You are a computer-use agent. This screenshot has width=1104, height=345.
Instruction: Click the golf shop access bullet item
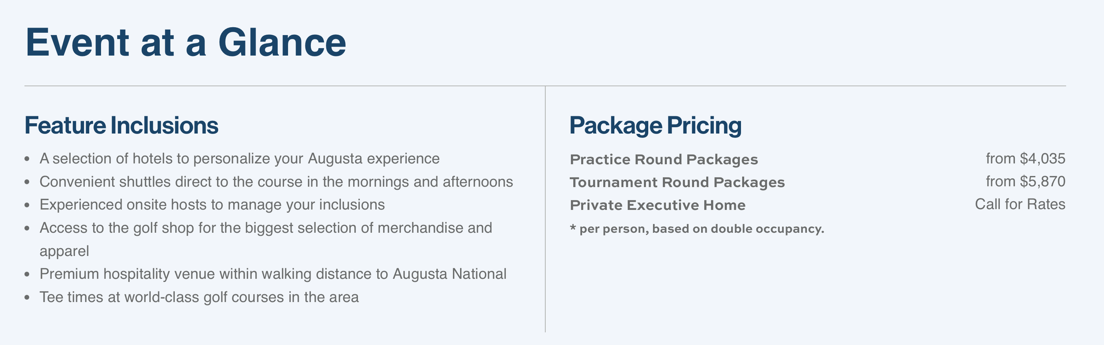click(x=266, y=239)
